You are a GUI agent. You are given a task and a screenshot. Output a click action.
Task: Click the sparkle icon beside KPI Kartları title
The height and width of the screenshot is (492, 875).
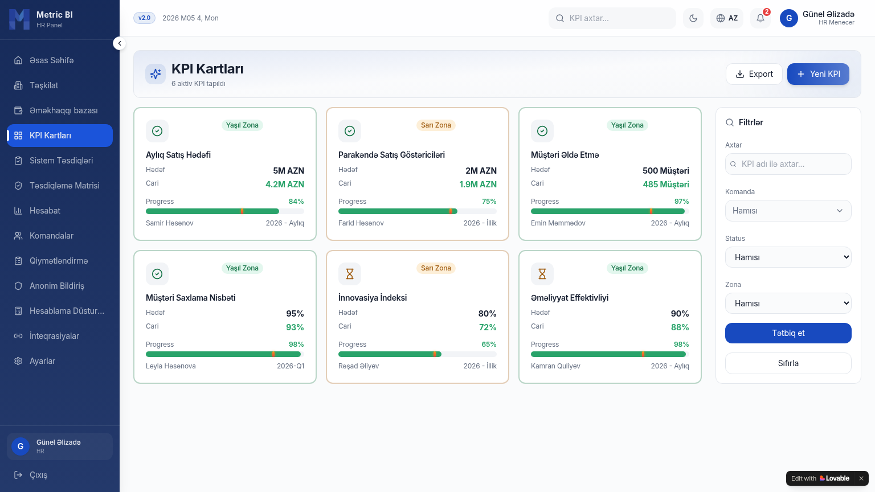click(x=156, y=74)
